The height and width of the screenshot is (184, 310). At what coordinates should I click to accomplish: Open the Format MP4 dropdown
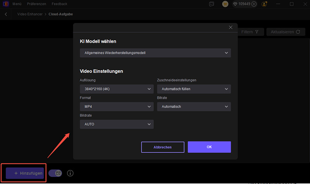[x=116, y=106]
